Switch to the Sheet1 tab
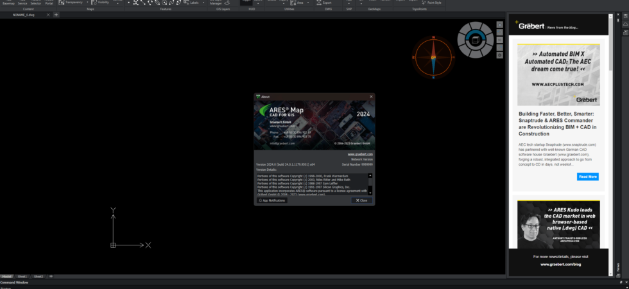The image size is (629, 289). (22, 277)
